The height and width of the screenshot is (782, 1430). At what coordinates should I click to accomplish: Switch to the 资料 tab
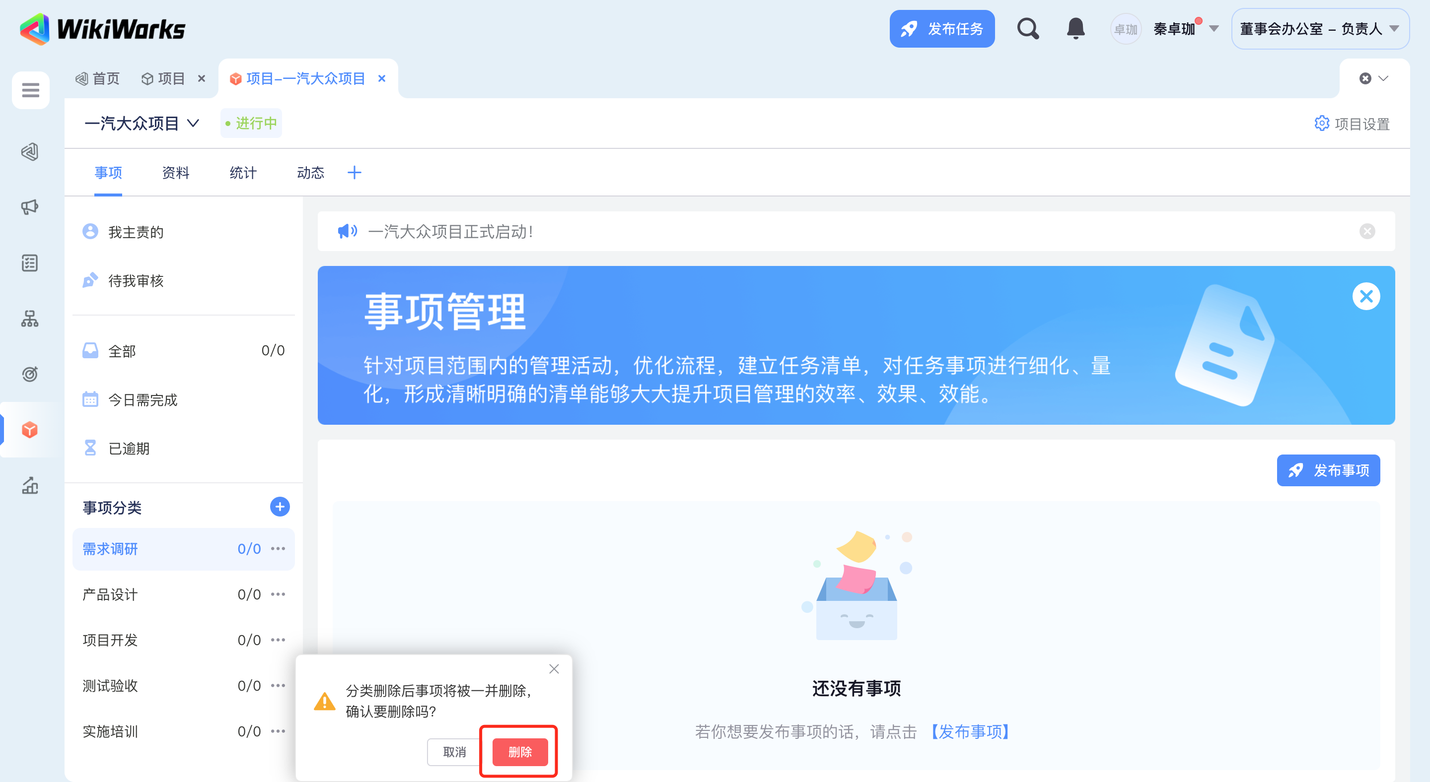(x=175, y=173)
